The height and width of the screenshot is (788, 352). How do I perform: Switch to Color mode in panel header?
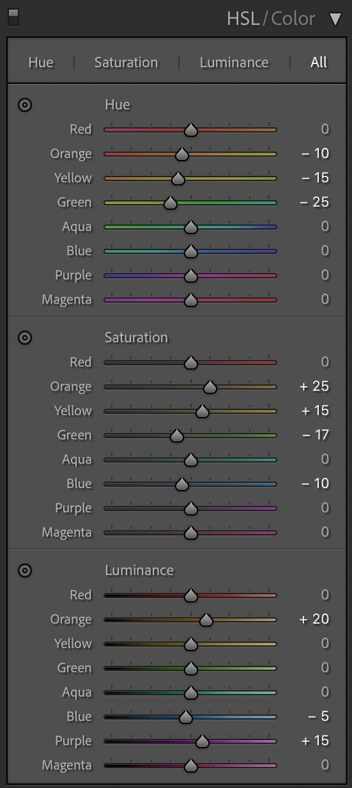[293, 19]
